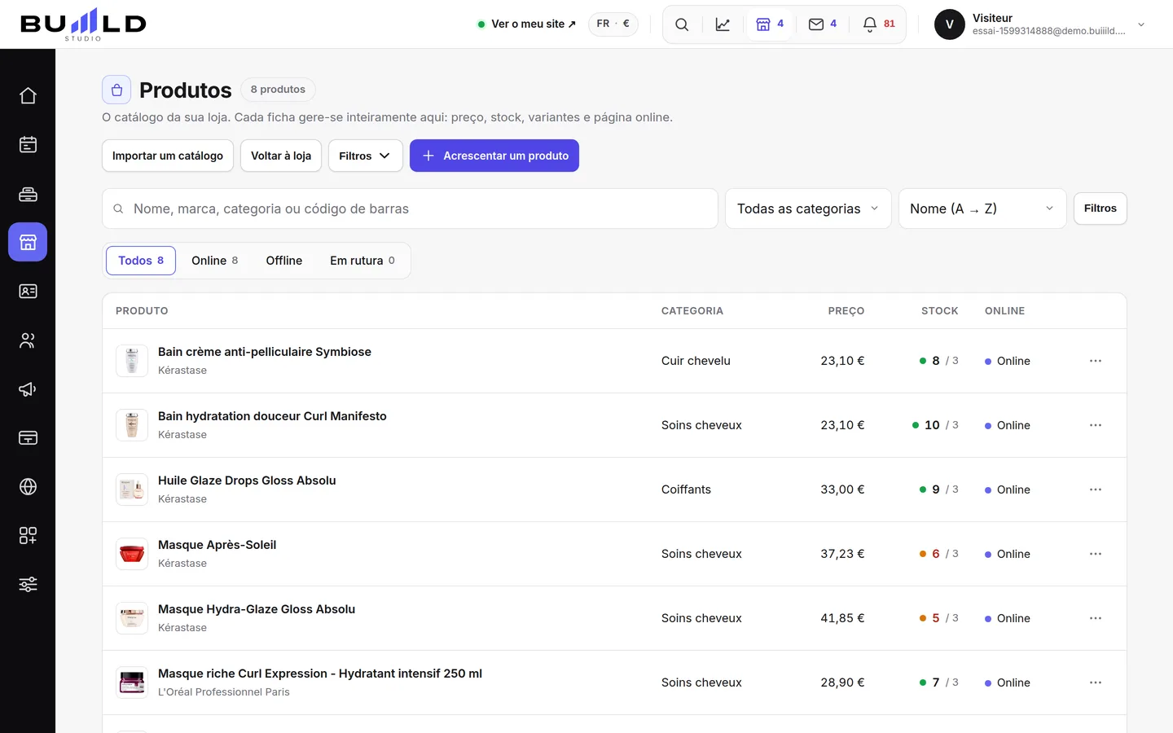Expand the Visiteur account menu chevron

[1141, 24]
